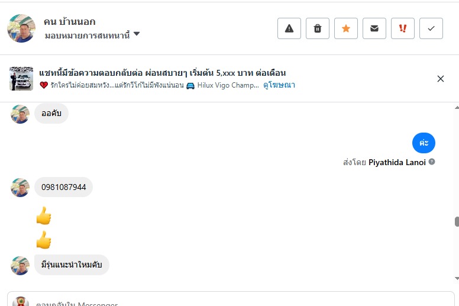Click the Hilux Vigo ad thumbnail
Image resolution: width=459 pixels, height=306 pixels.
[x=21, y=79]
